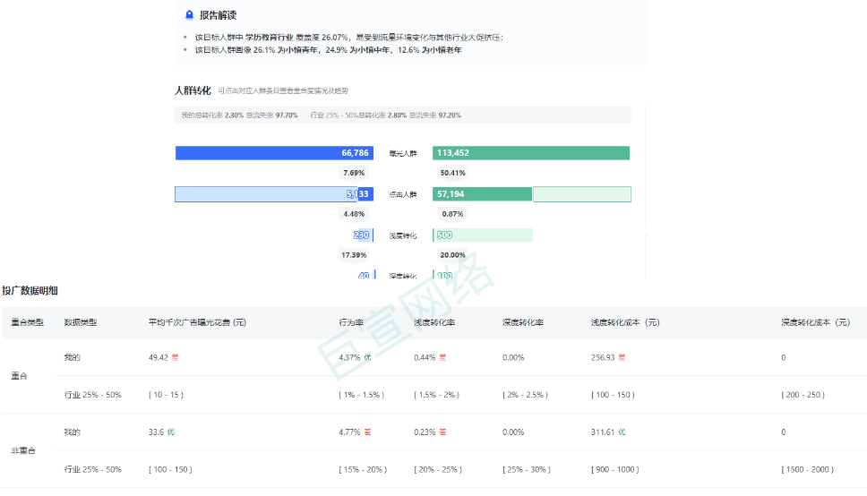Click the green 500 shallow conversion bar
This screenshot has width=867, height=496.
[482, 235]
